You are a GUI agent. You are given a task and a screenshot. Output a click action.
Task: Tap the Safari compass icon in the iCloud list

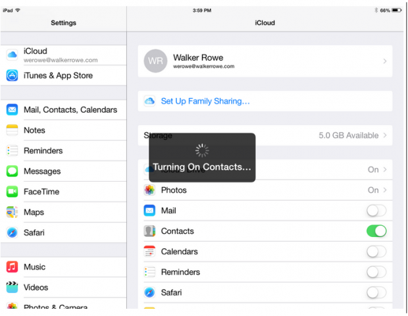click(x=149, y=292)
